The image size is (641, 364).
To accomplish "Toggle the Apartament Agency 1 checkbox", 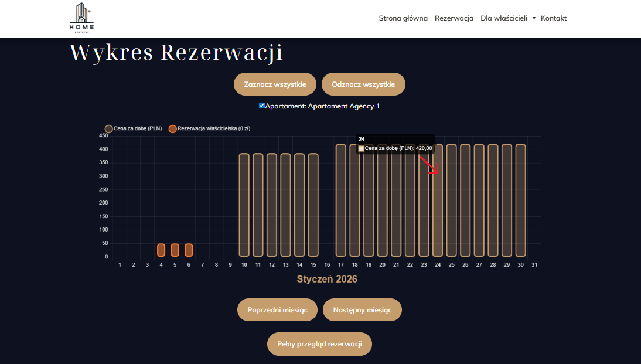I will [262, 106].
